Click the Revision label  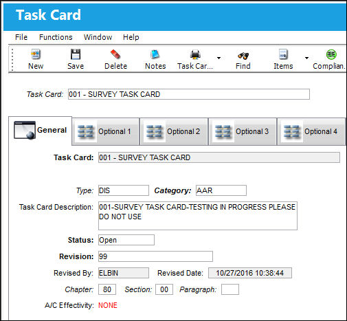[x=76, y=256]
